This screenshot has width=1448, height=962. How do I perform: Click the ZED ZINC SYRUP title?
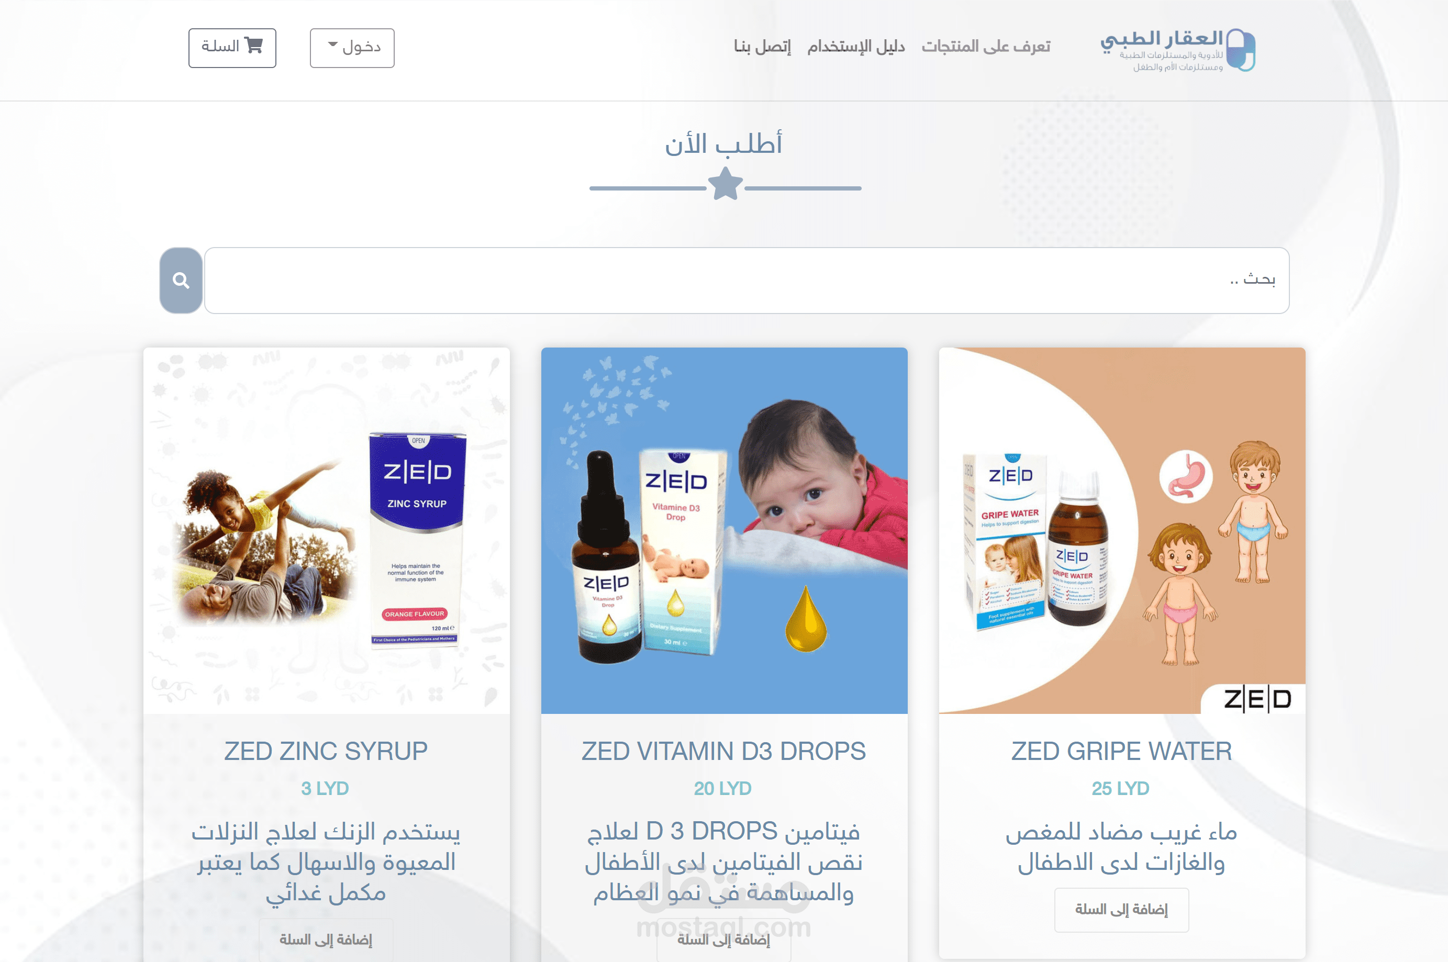pyautogui.click(x=326, y=752)
